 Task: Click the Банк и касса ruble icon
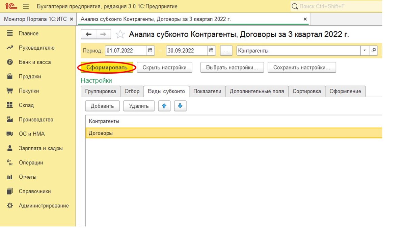[10, 62]
